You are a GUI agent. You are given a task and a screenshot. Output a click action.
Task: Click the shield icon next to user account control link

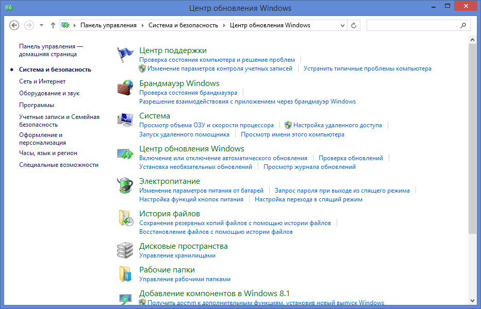click(x=142, y=68)
